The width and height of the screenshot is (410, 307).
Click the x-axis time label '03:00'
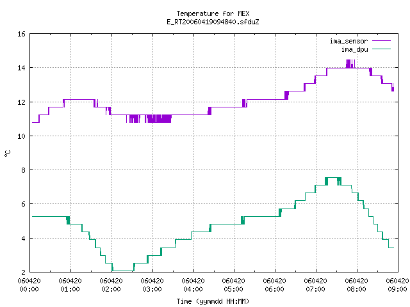pos(152,289)
